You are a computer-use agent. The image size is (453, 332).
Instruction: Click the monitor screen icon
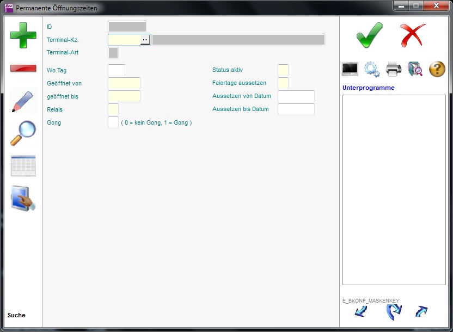pos(350,69)
